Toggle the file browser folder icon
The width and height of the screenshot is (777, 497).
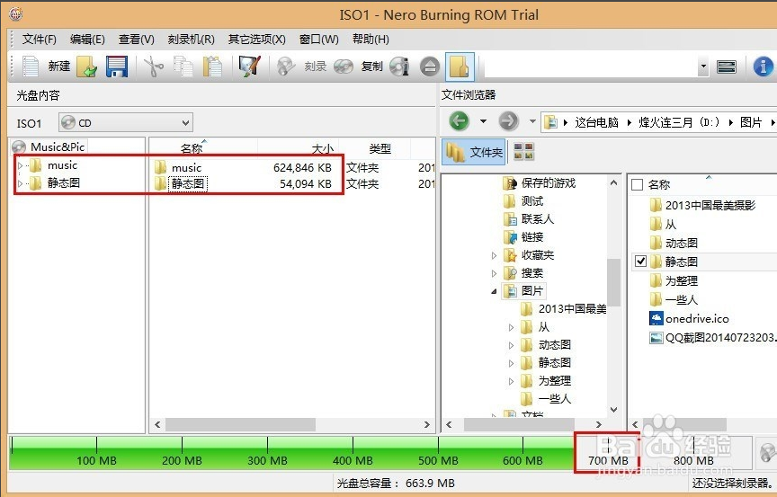coord(460,67)
